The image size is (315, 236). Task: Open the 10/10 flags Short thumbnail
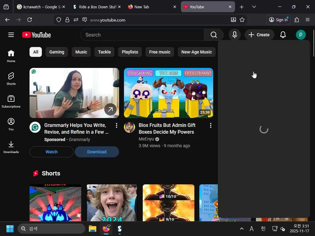[169, 203]
